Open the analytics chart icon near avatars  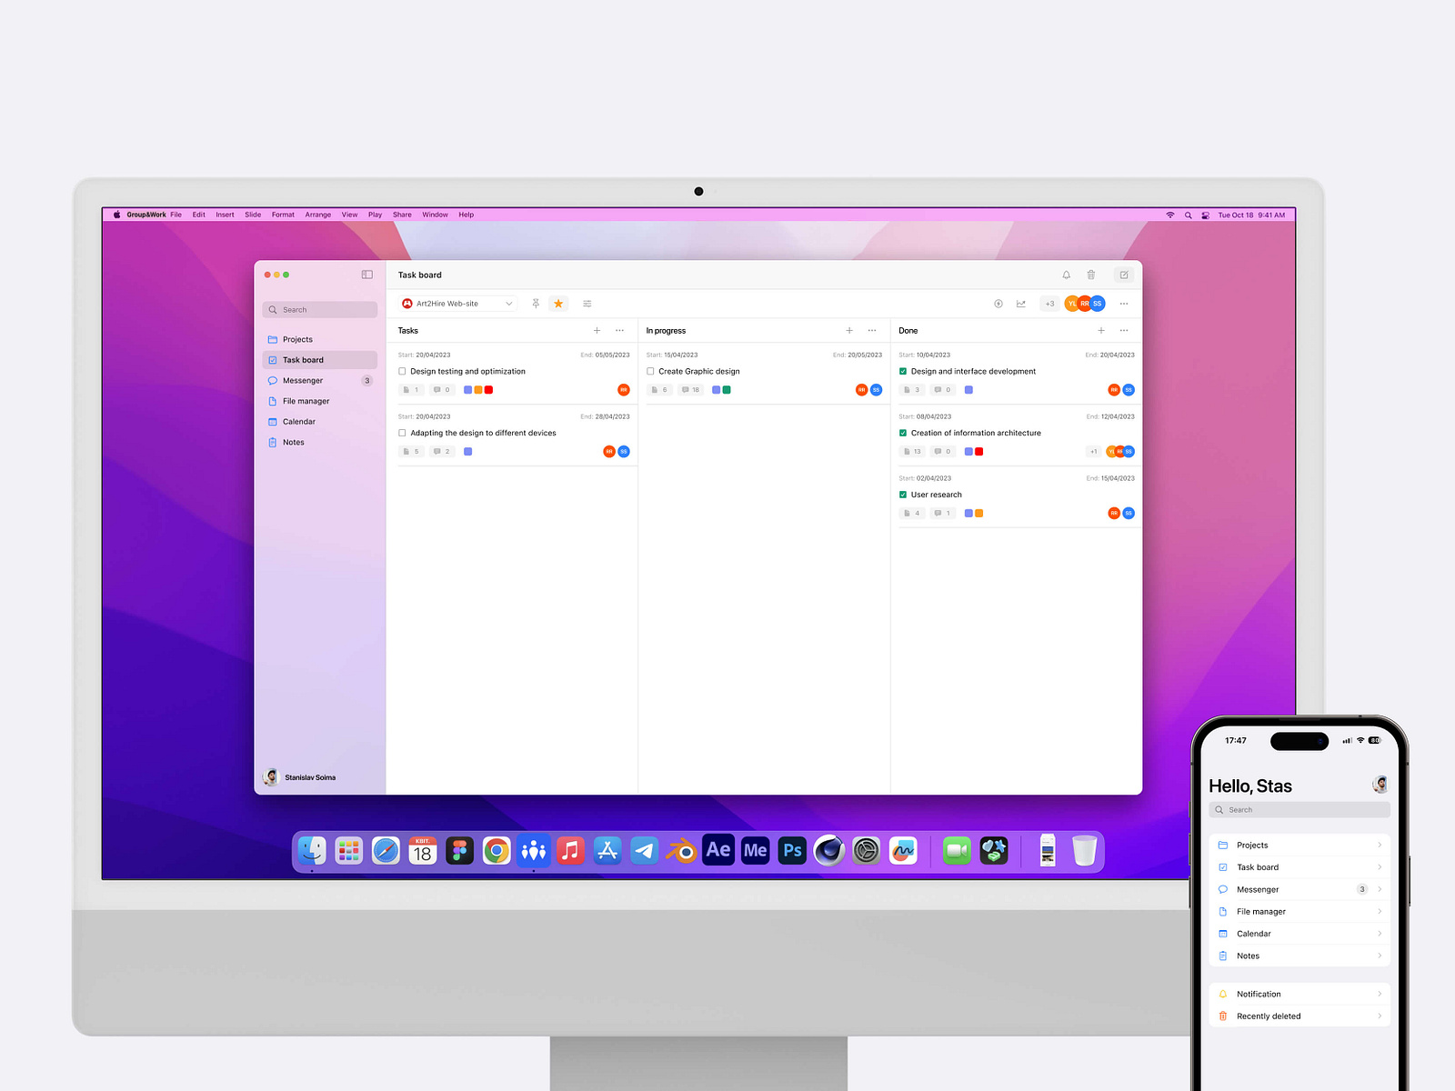point(1020,304)
